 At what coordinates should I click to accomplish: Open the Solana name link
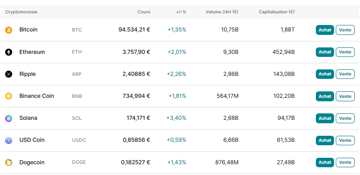click(x=28, y=118)
